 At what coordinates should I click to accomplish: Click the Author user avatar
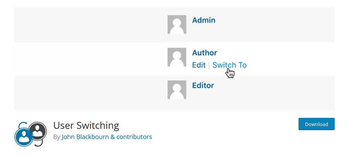pos(176,57)
